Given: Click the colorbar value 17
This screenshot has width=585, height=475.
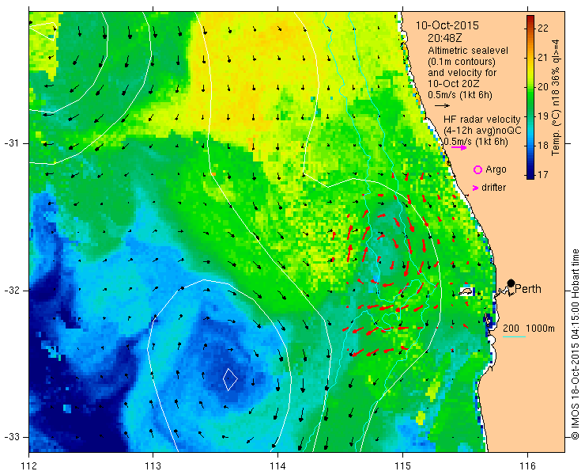Looking at the screenshot, I should click(543, 174).
